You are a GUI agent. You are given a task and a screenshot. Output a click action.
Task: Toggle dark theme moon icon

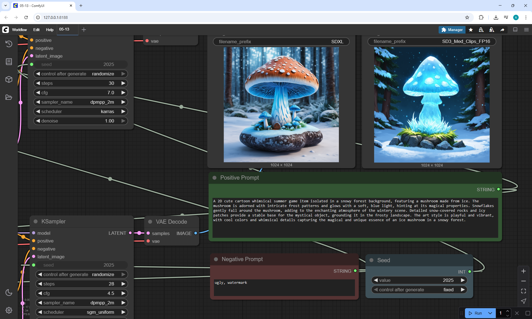9,292
